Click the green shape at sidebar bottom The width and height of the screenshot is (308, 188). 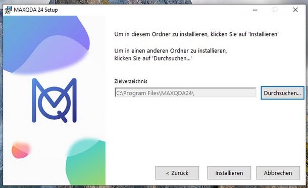pos(86,162)
